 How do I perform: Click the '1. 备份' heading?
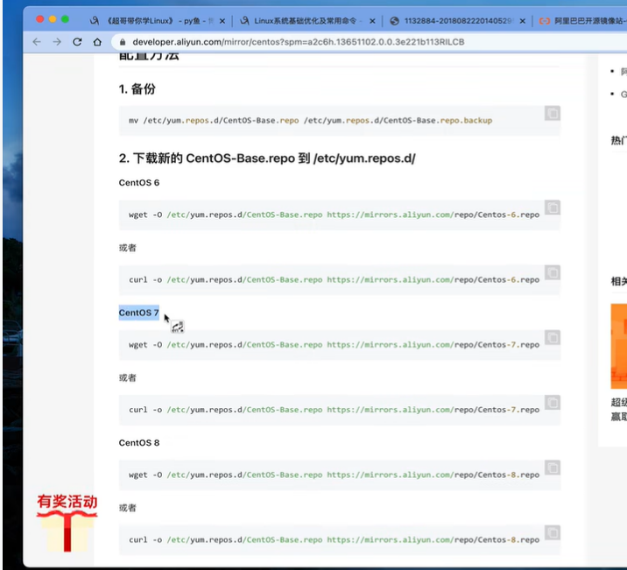137,88
